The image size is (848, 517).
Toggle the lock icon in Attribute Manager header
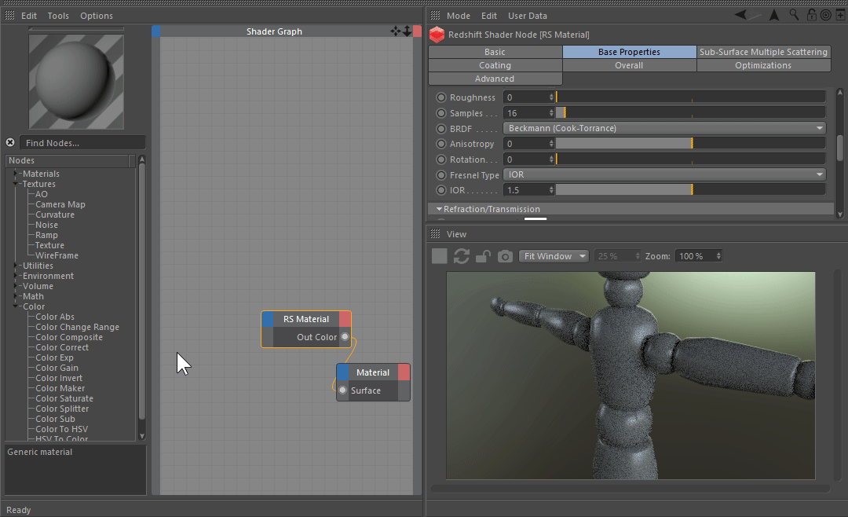(x=812, y=15)
